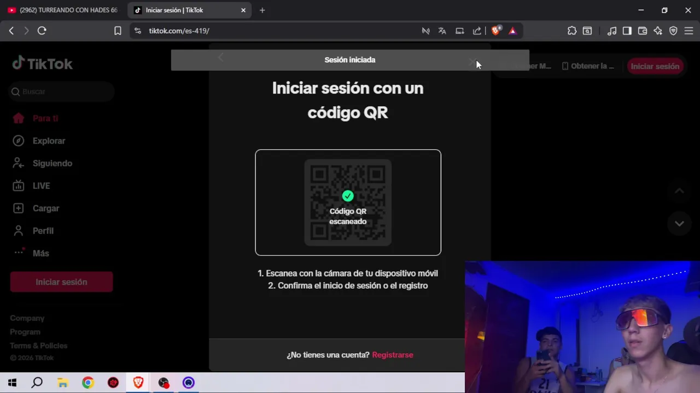Close the Iniciar sesión TikTok tab
This screenshot has width=700, height=393.
(243, 10)
